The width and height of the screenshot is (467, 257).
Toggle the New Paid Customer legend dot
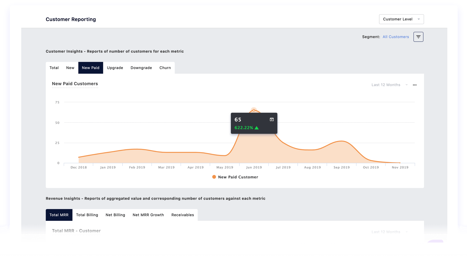pos(214,177)
